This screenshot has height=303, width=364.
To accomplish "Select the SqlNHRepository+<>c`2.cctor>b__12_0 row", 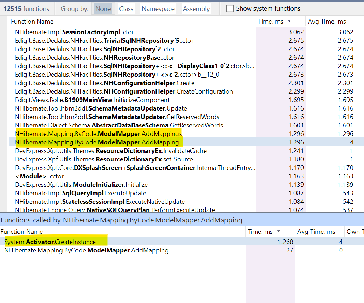I will pos(186,75).
